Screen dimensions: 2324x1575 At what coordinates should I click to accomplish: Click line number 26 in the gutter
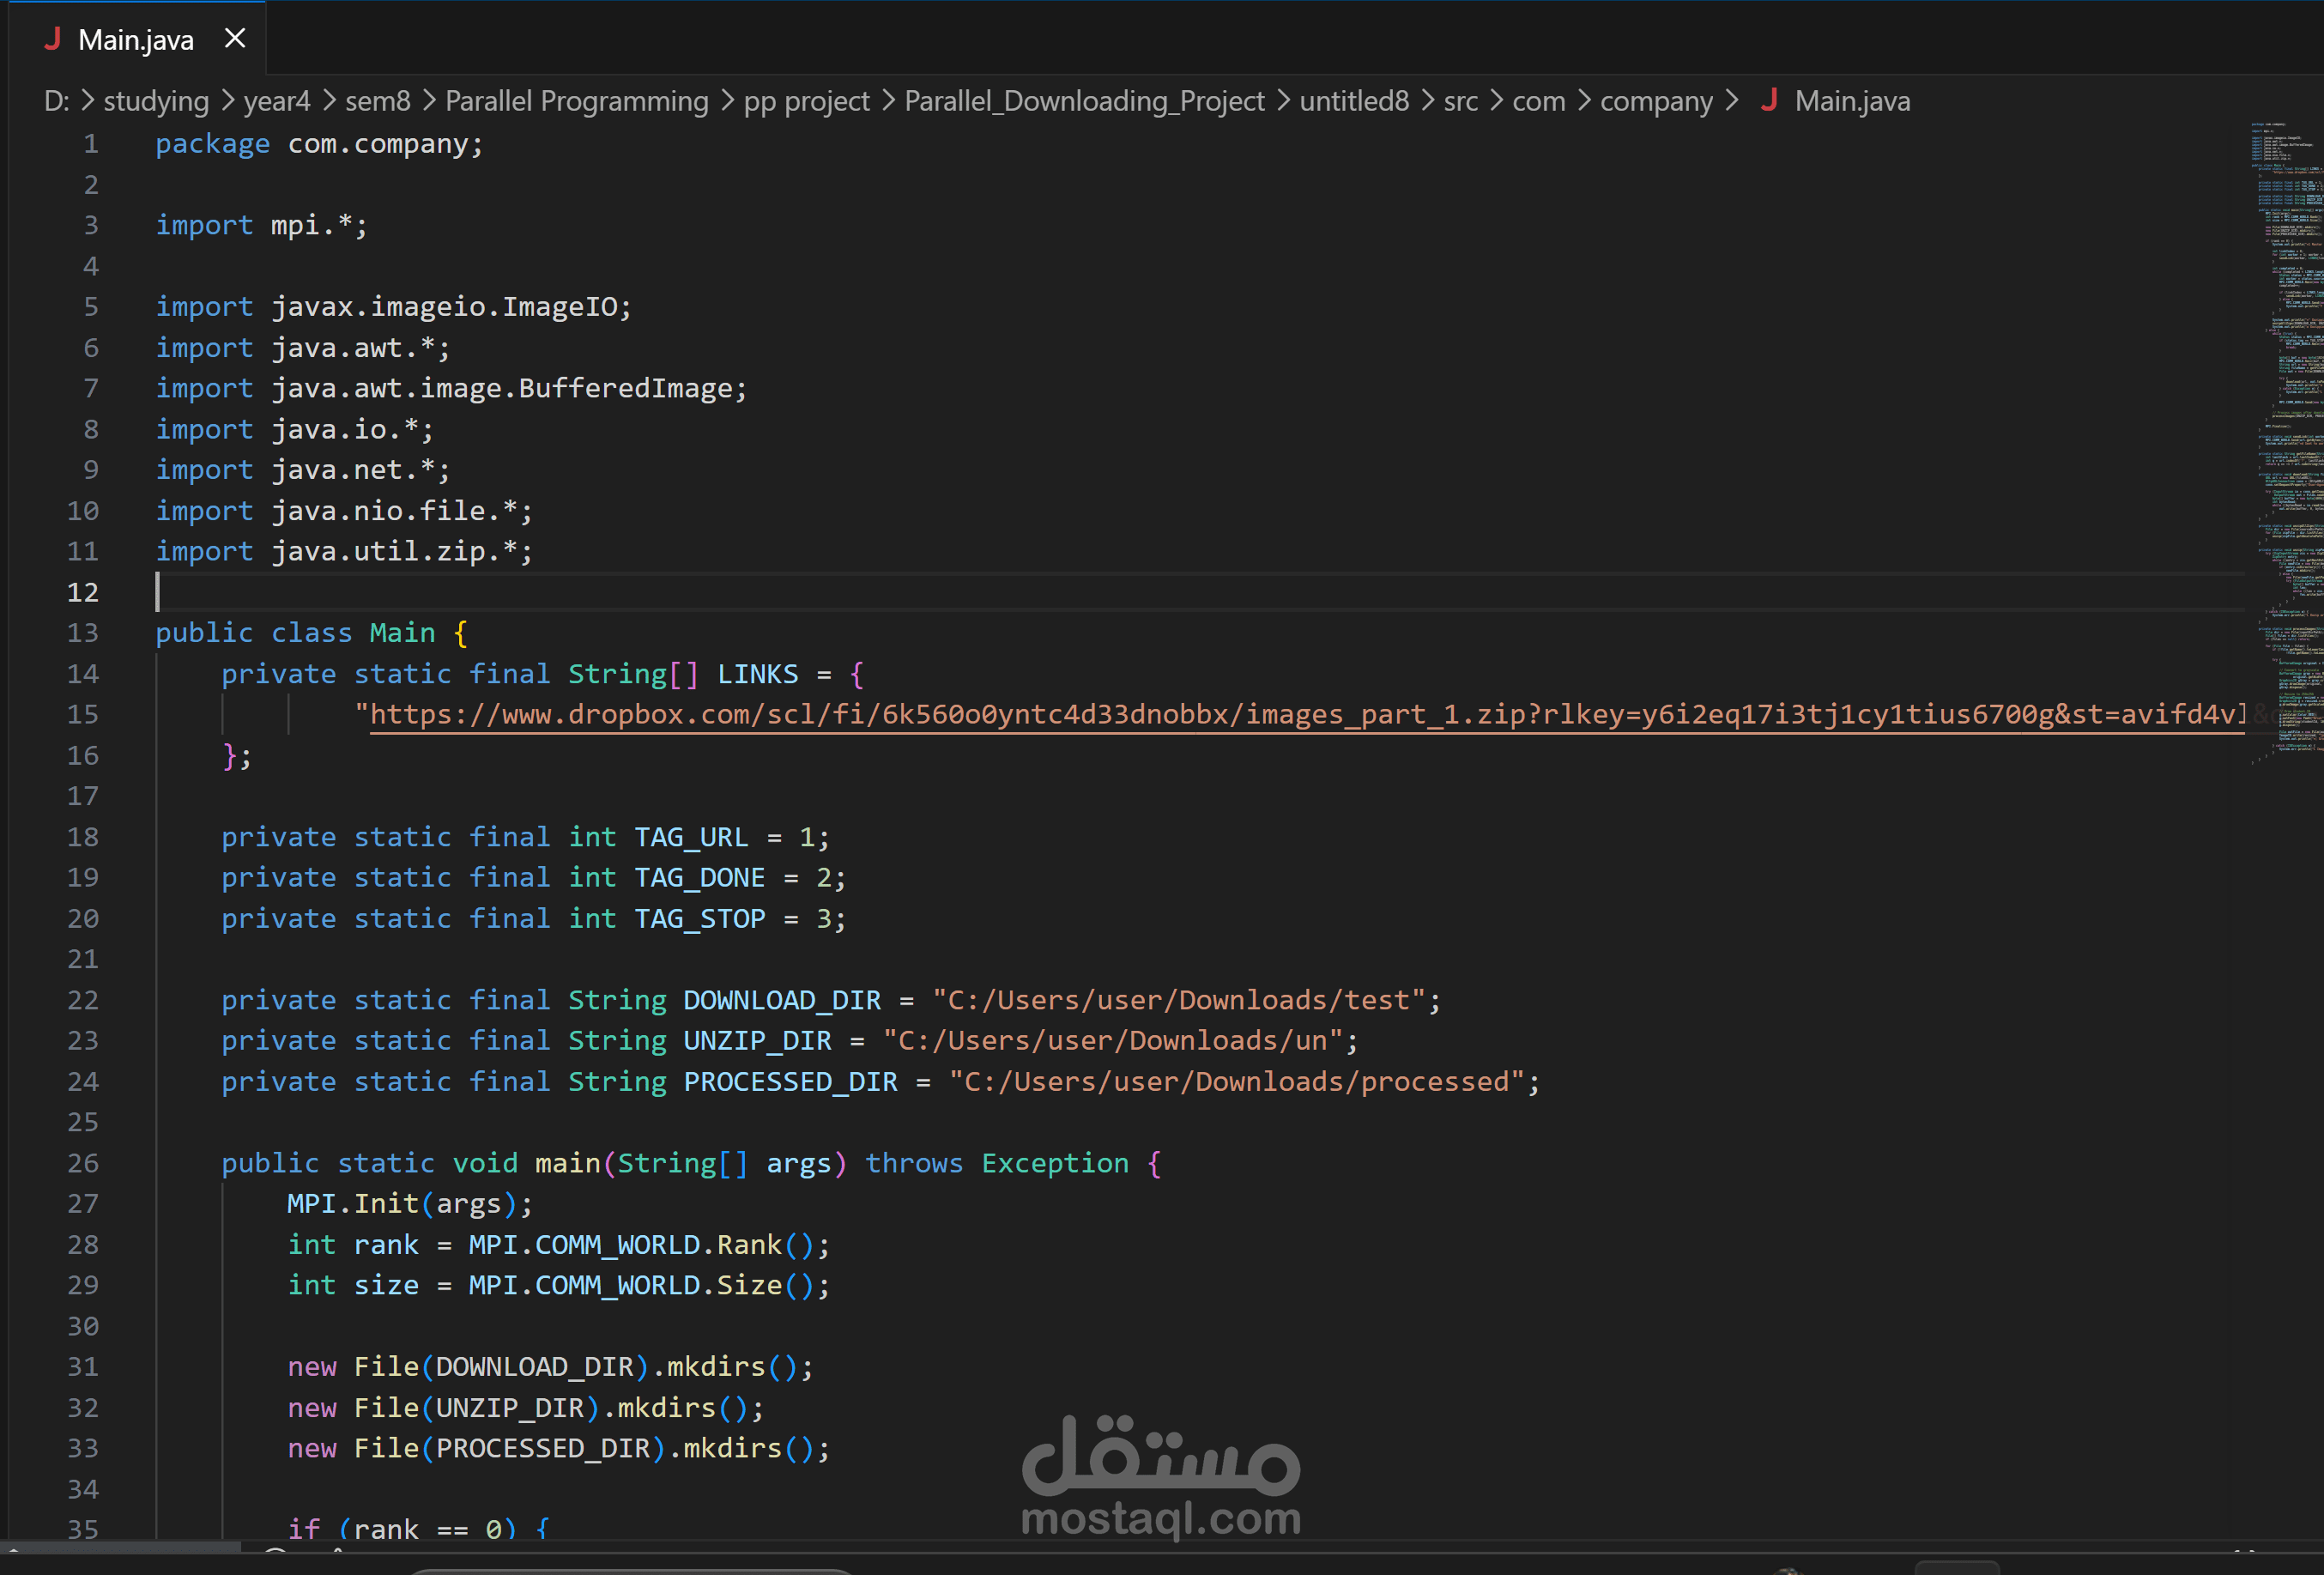coord(83,1163)
